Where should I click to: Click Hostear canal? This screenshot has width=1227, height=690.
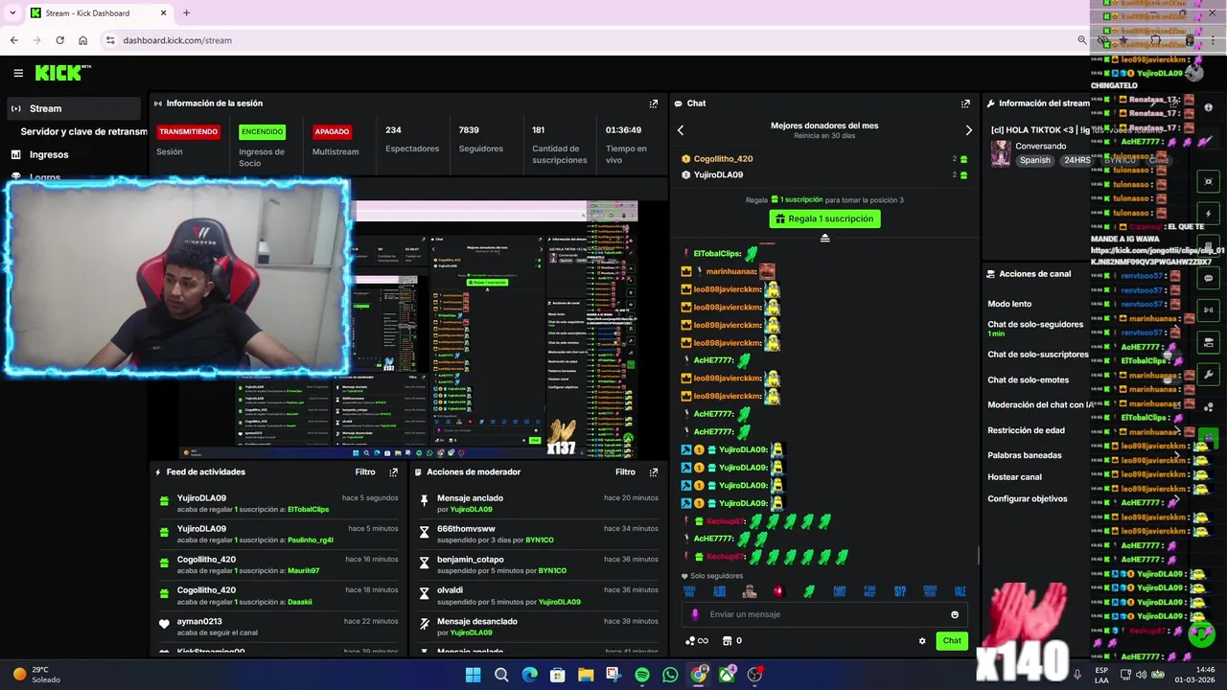[1014, 477]
